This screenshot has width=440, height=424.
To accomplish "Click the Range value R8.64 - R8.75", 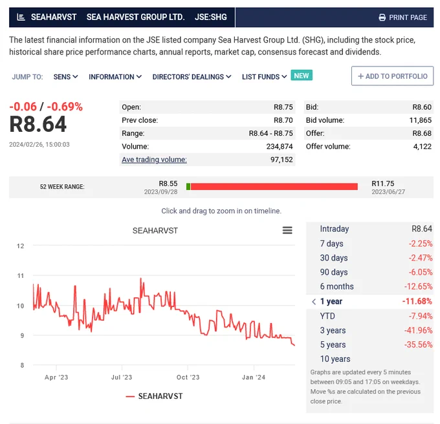I will [270, 133].
